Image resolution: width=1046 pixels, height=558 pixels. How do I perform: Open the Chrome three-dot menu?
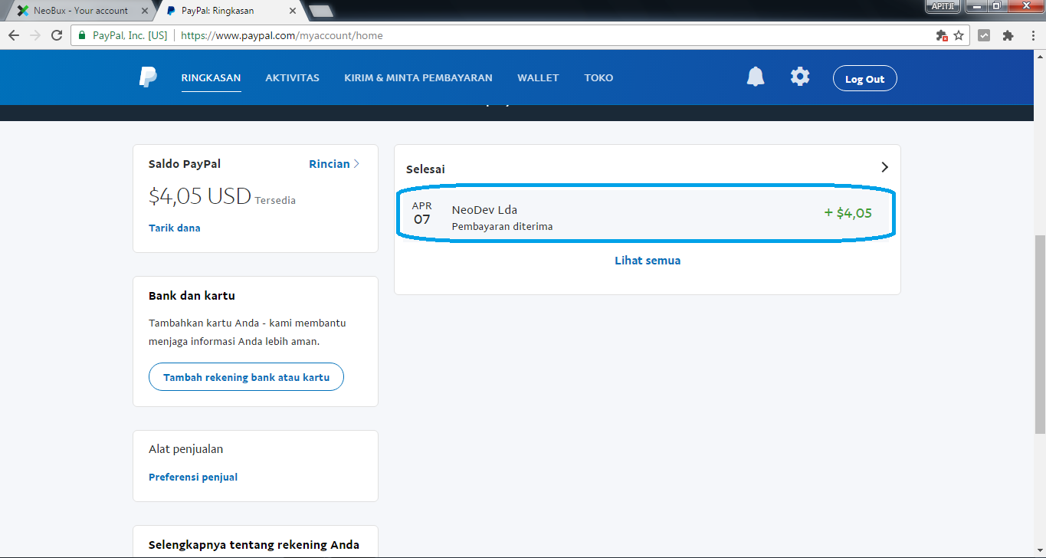click(x=1031, y=35)
